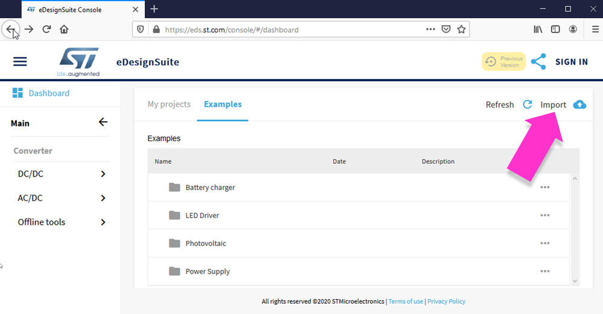Click the examples list scroll up arrow

point(575,178)
